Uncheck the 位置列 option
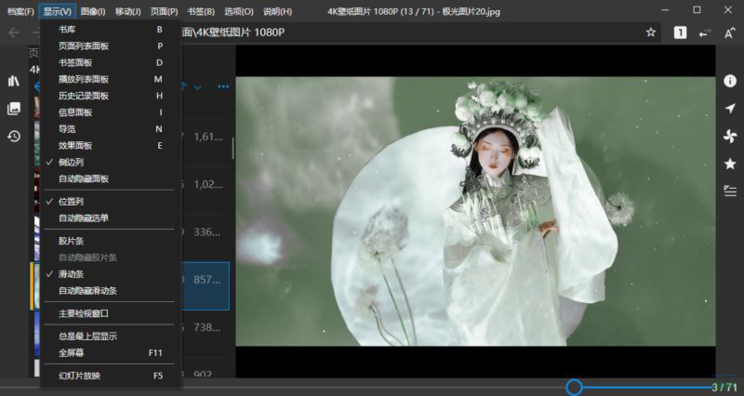The height and width of the screenshot is (396, 744). point(110,202)
